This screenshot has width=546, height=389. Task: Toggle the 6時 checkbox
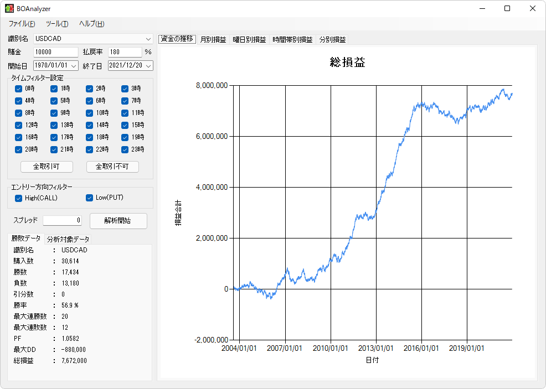click(x=90, y=101)
